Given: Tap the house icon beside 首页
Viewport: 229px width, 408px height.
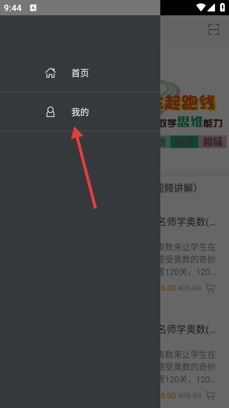Looking at the screenshot, I should click(x=50, y=73).
